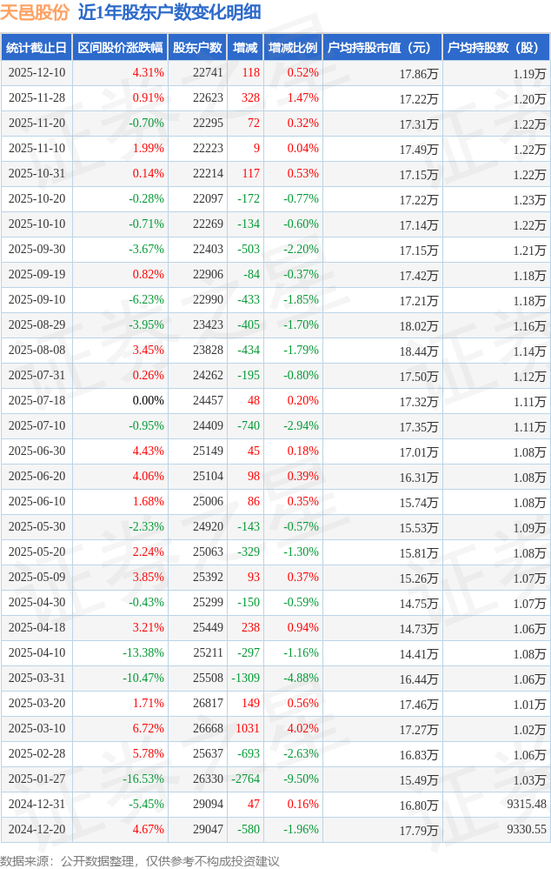Select the 股东户数 column header

[x=197, y=48]
